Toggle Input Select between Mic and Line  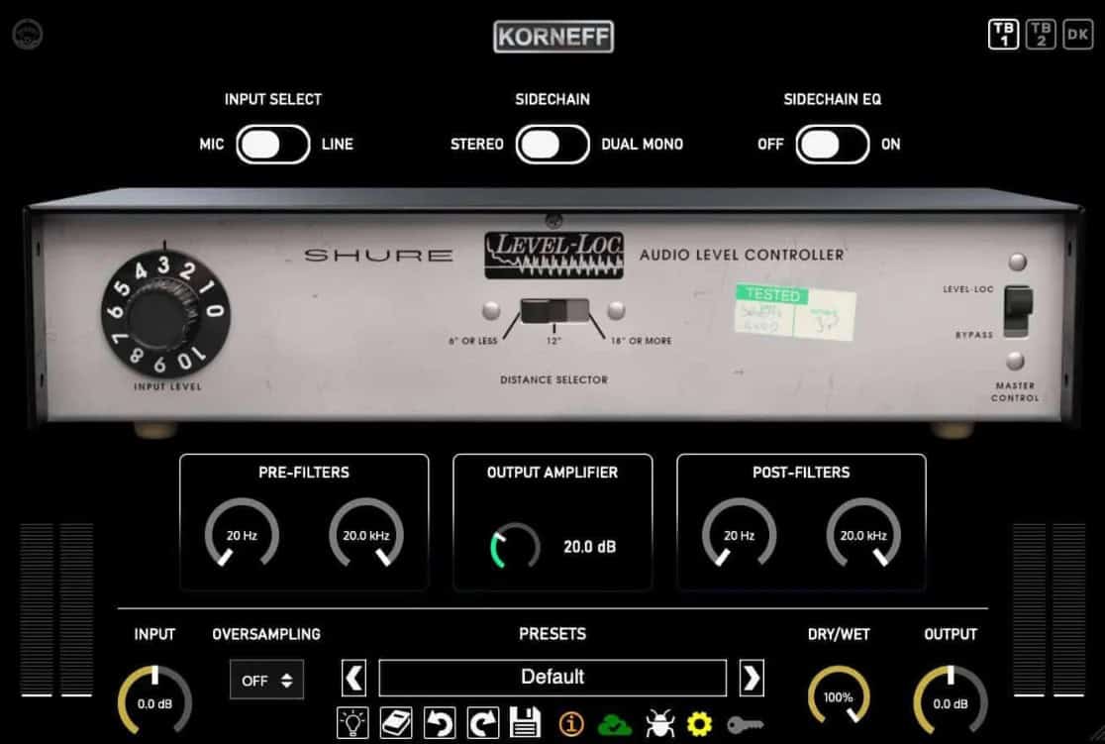(x=272, y=145)
